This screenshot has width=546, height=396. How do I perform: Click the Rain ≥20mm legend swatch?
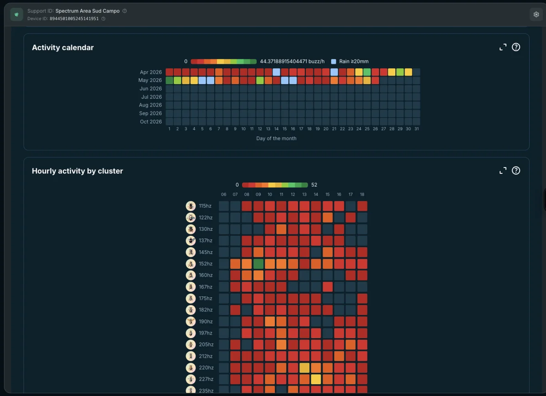pyautogui.click(x=334, y=61)
